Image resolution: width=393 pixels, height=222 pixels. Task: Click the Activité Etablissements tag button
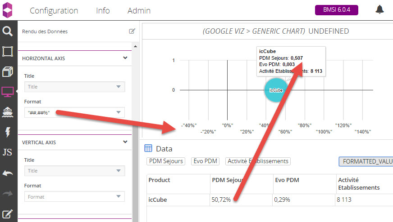(x=258, y=161)
